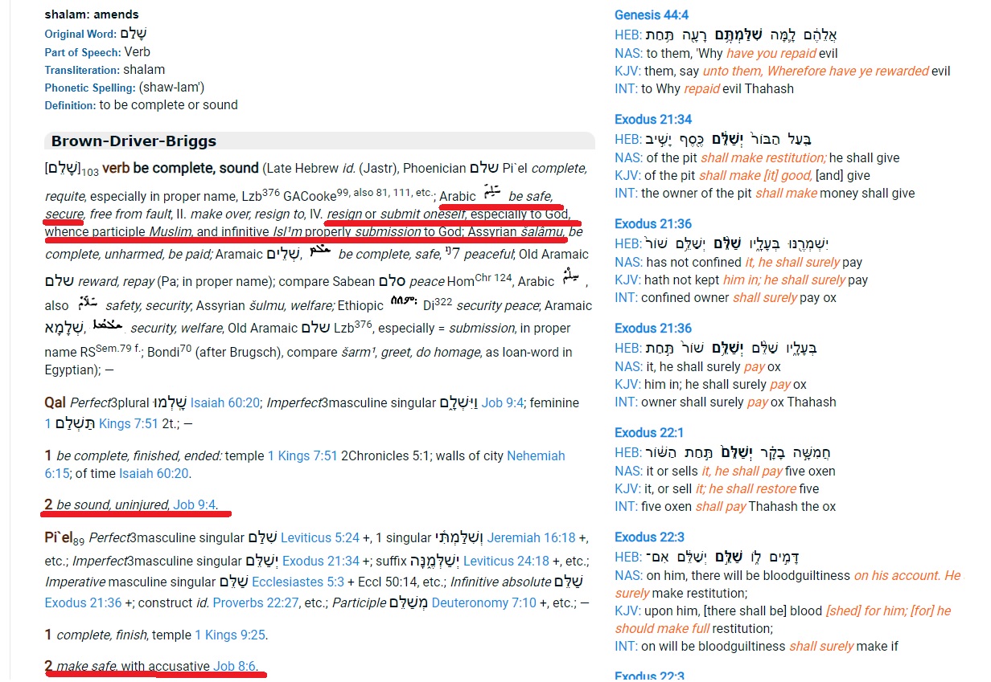Open the Job 8:6 reference link
This screenshot has height=682, width=991.
tap(236, 666)
